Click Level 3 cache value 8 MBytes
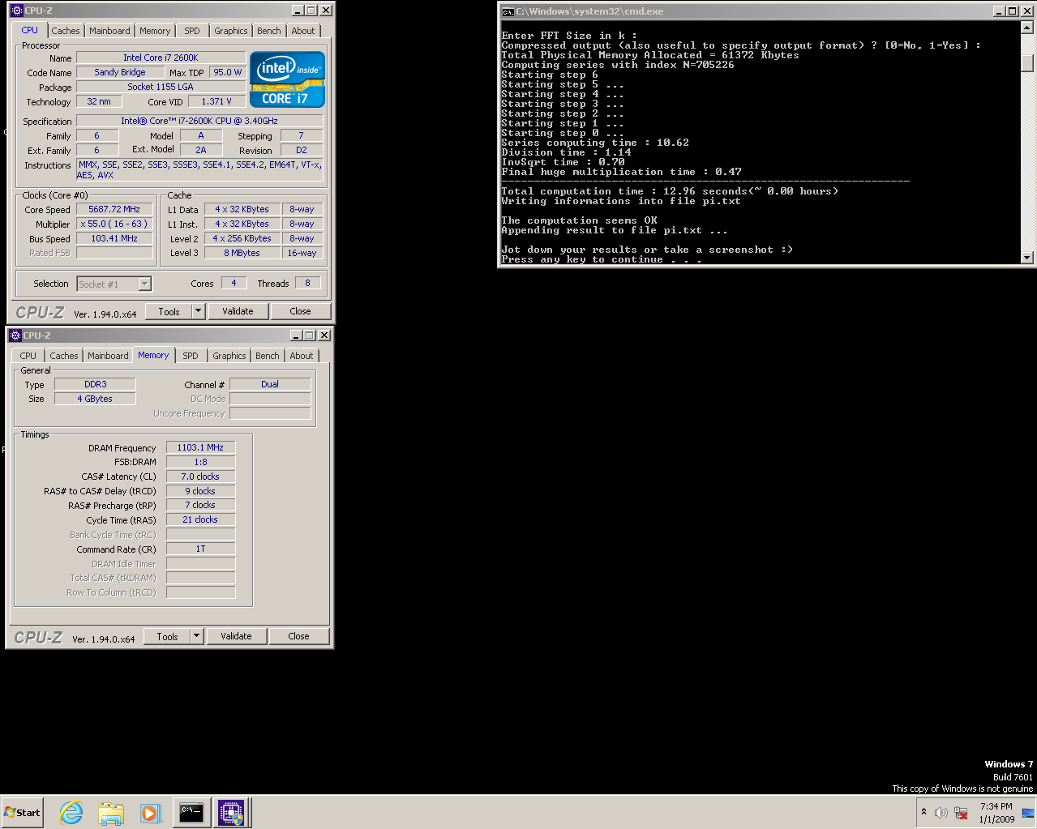The image size is (1037, 829). (242, 253)
